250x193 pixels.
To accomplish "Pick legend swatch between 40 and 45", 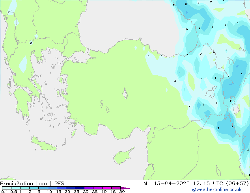I will pyautogui.click(x=107, y=188).
